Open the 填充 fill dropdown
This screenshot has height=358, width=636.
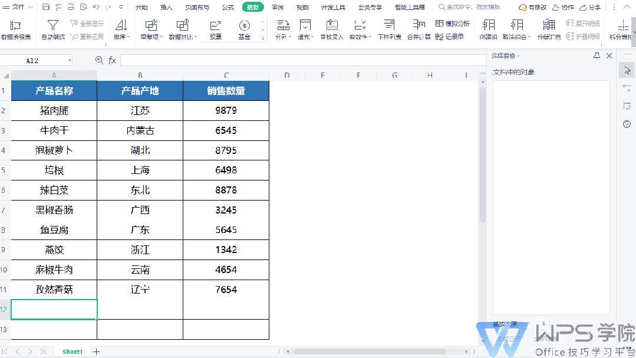305,30
